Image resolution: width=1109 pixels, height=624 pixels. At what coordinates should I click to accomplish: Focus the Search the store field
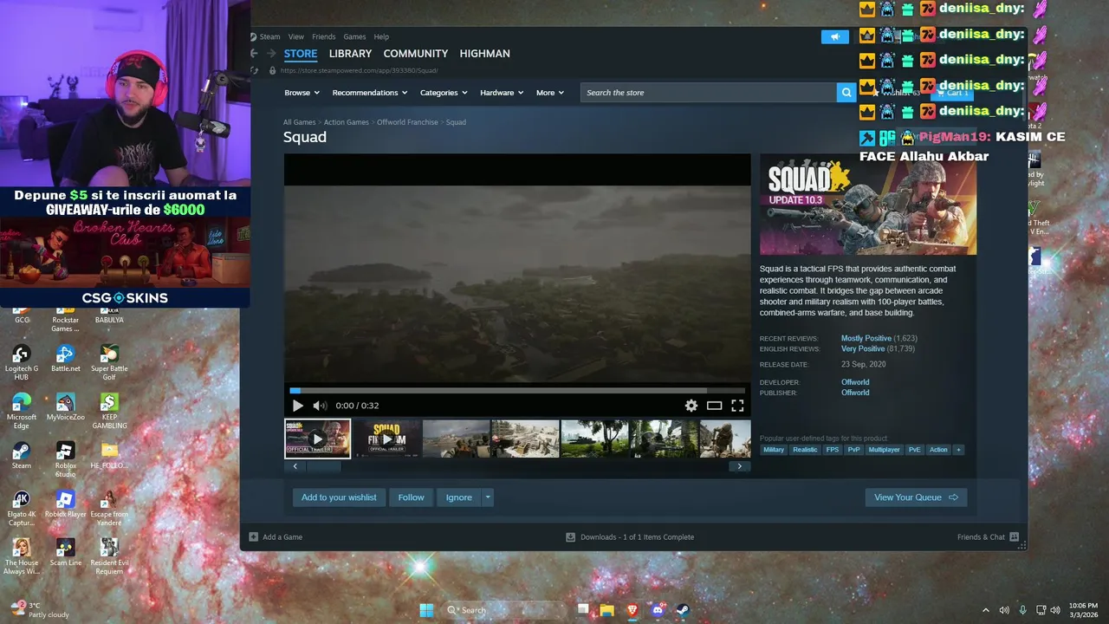(x=709, y=93)
